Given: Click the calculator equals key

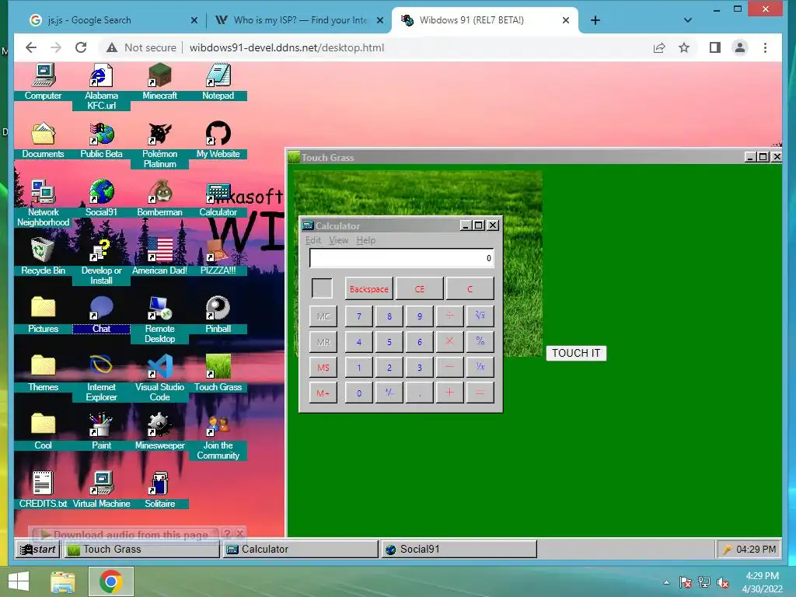Looking at the screenshot, I should (x=480, y=393).
